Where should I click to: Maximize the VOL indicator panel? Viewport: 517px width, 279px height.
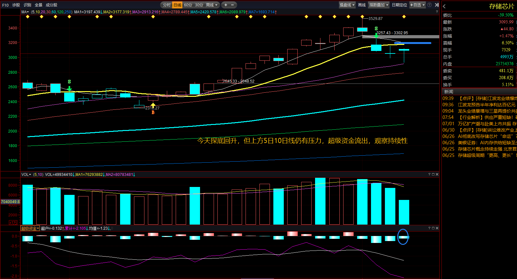(x=433, y=174)
